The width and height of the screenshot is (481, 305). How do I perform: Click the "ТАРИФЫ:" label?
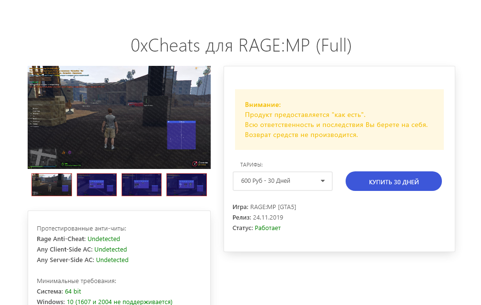[251, 165]
